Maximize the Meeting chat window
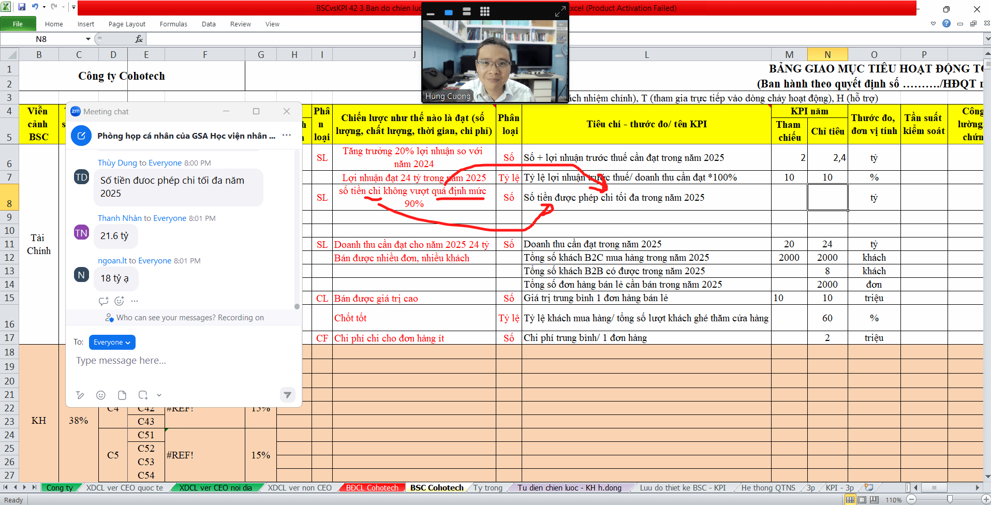This screenshot has width=991, height=505. coord(256,111)
